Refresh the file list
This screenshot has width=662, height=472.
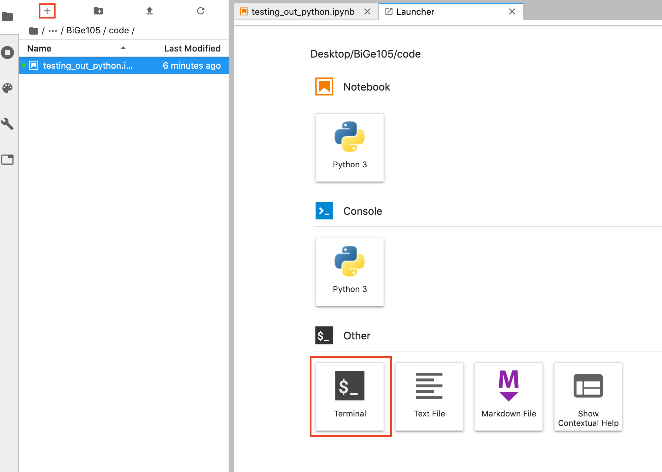[x=201, y=11]
